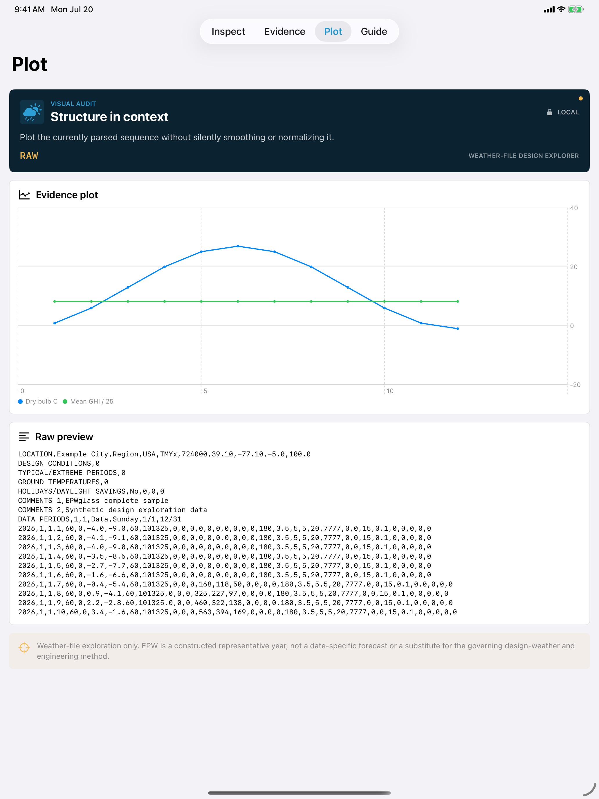
Task: Click the VISUAL AUDIT label
Action: (x=73, y=104)
